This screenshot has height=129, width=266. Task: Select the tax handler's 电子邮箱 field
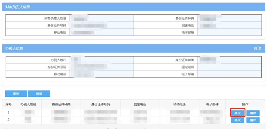tap(229, 74)
